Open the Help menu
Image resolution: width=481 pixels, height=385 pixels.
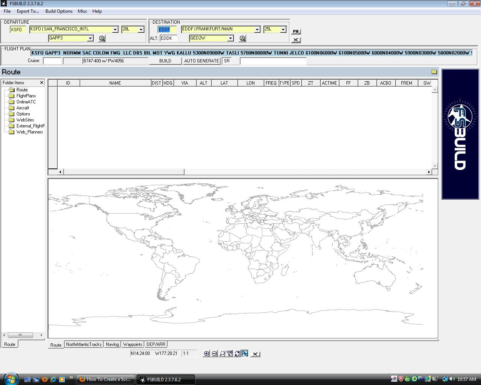(x=97, y=11)
